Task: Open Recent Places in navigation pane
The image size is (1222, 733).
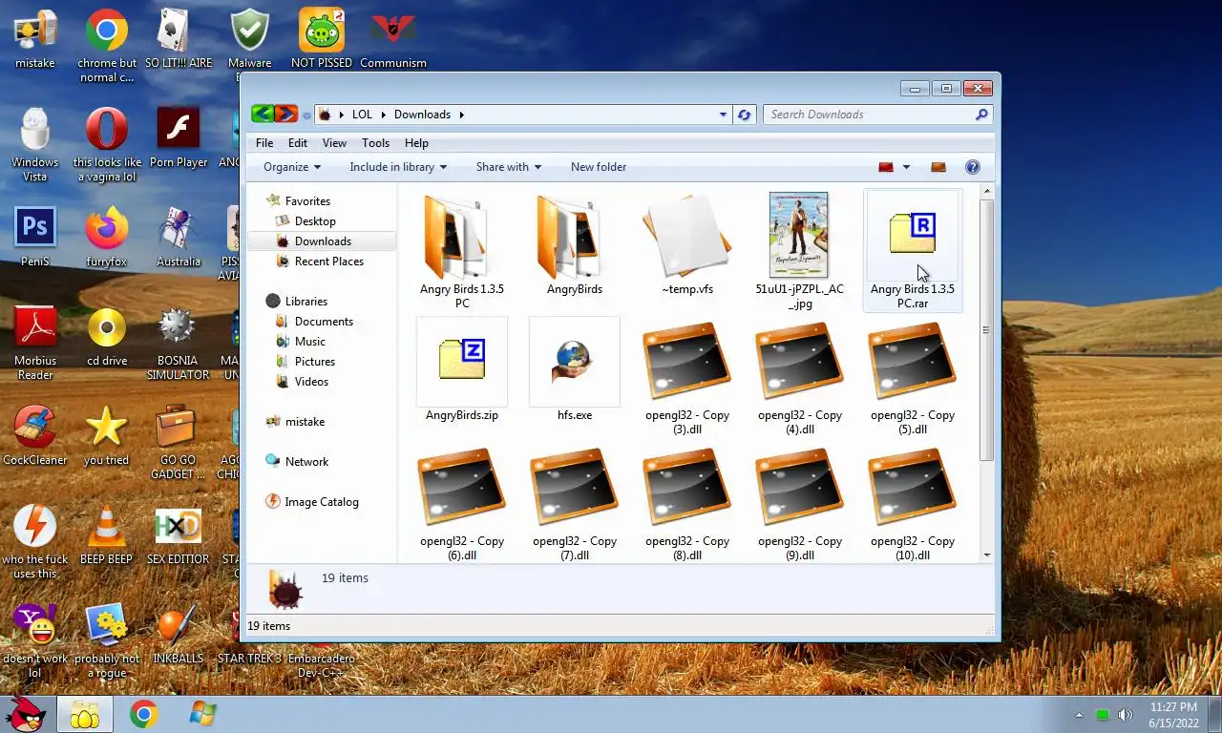Action: pyautogui.click(x=328, y=262)
